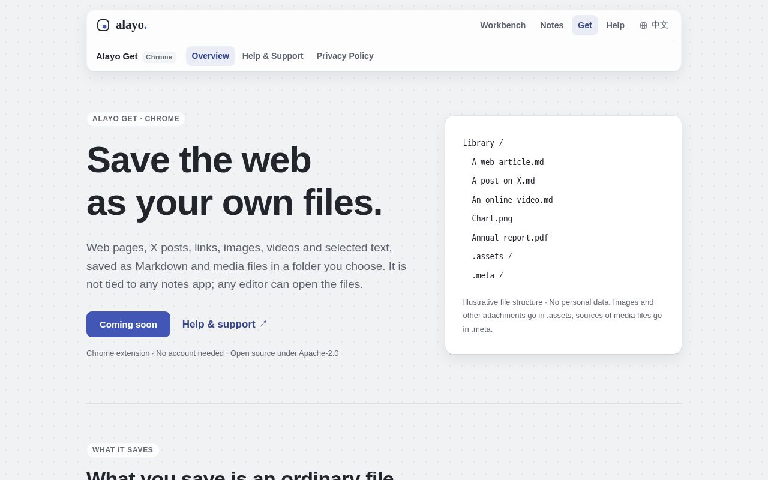
Task: Open the Help nav item
Action: [616, 25]
